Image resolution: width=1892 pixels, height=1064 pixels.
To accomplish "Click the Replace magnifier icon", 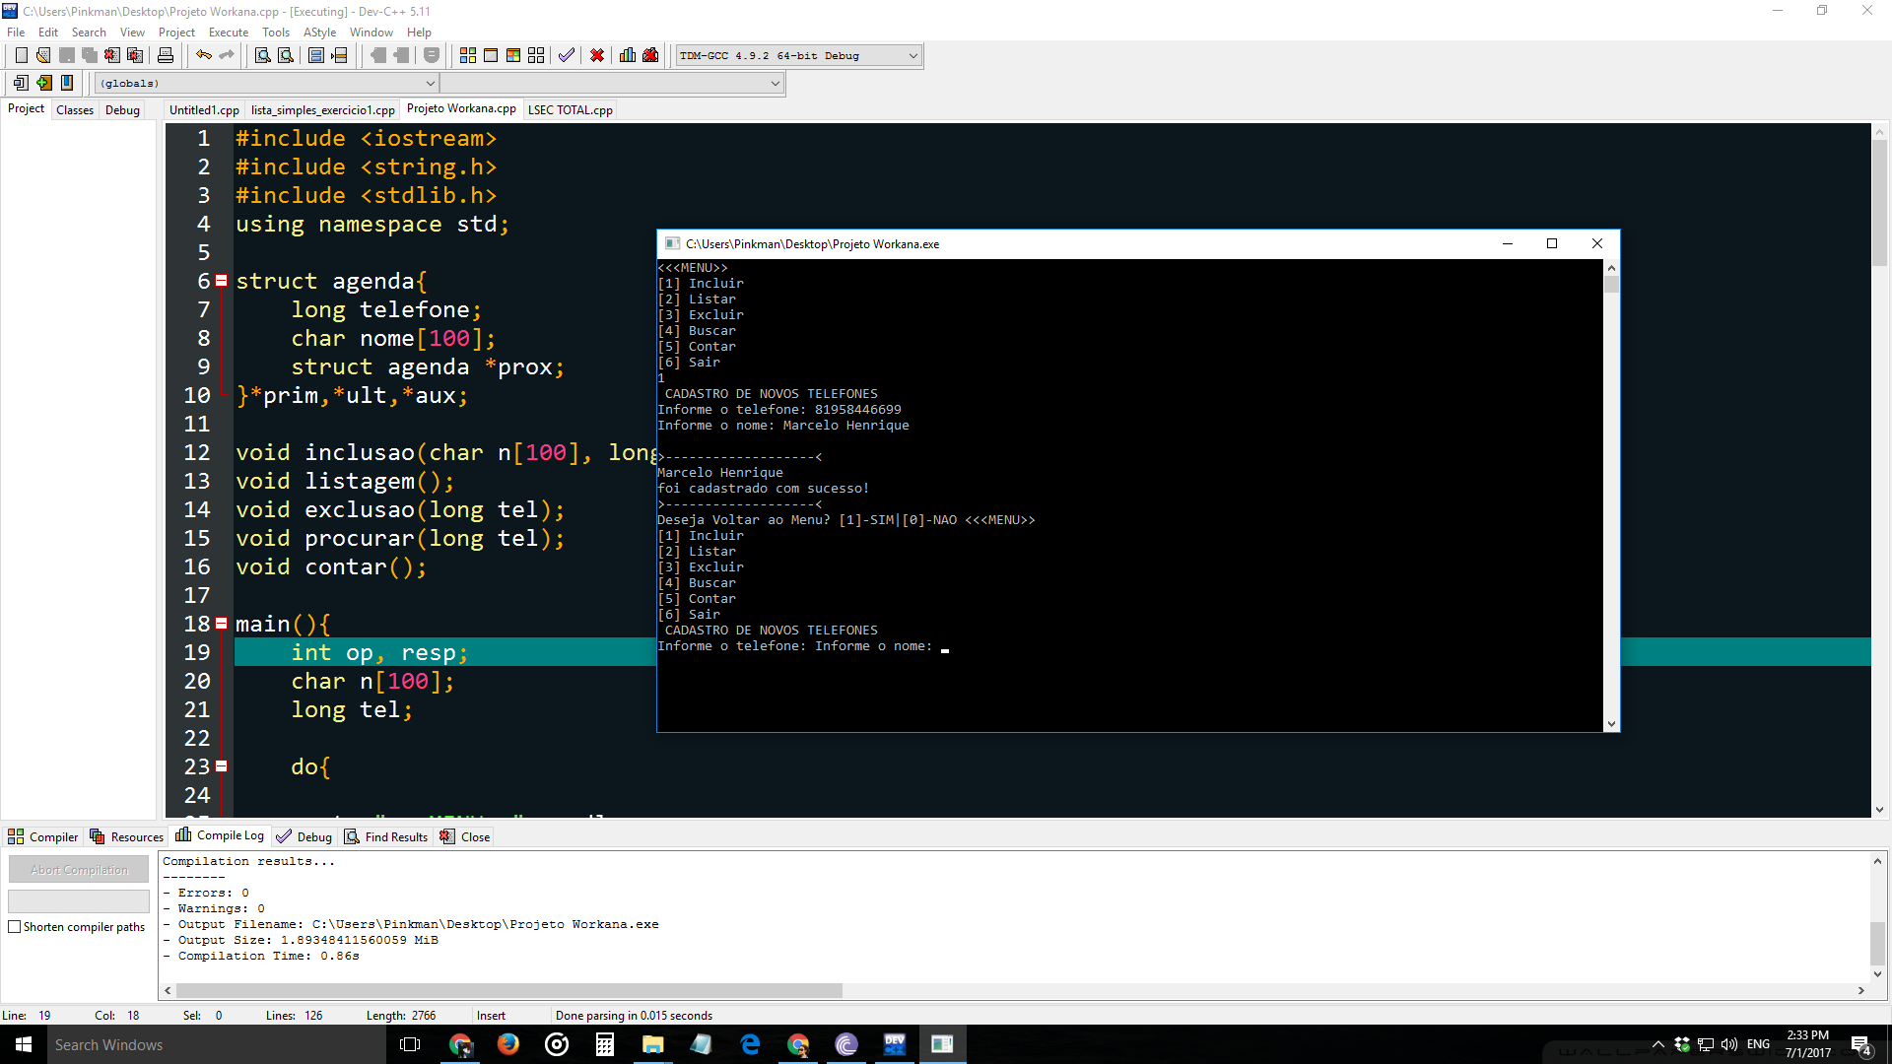I will 286,55.
